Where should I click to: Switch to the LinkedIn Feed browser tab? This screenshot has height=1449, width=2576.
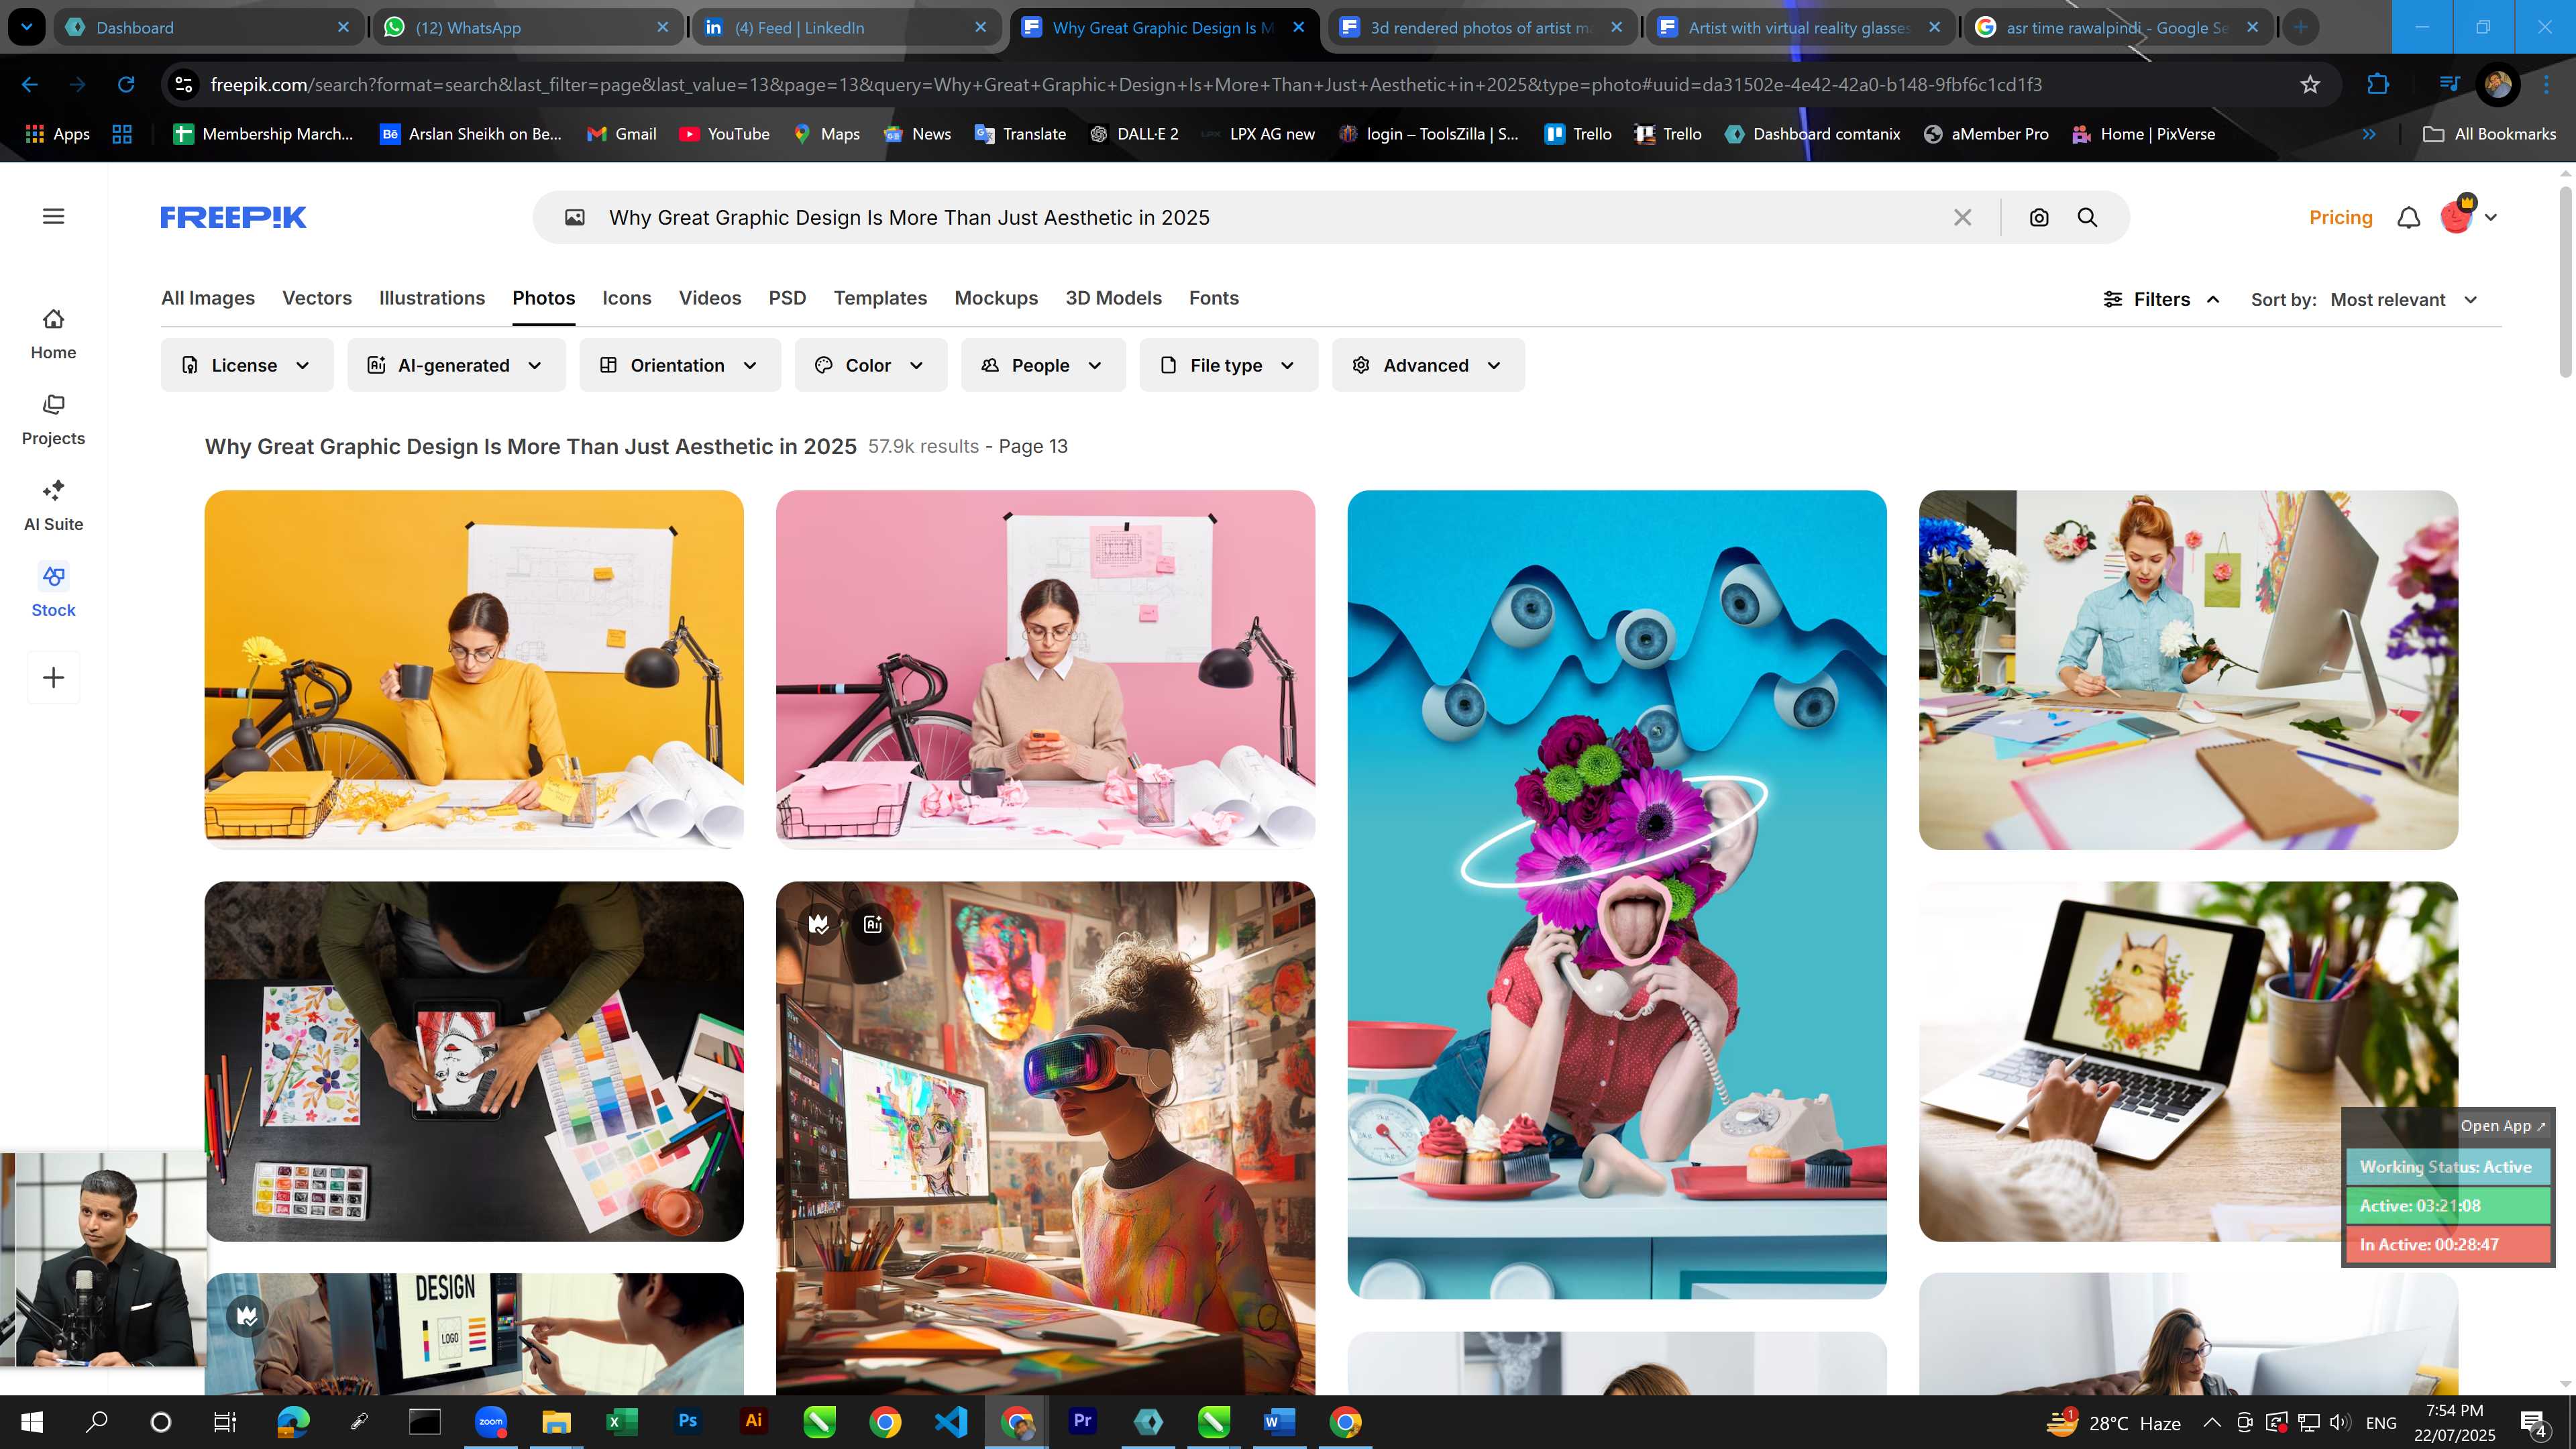point(846,27)
